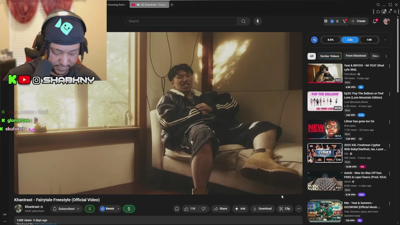Viewport: 400px width, 225px height.
Task: Open 2025 XXL Freshman Cypher thumbnail
Action: [325, 153]
